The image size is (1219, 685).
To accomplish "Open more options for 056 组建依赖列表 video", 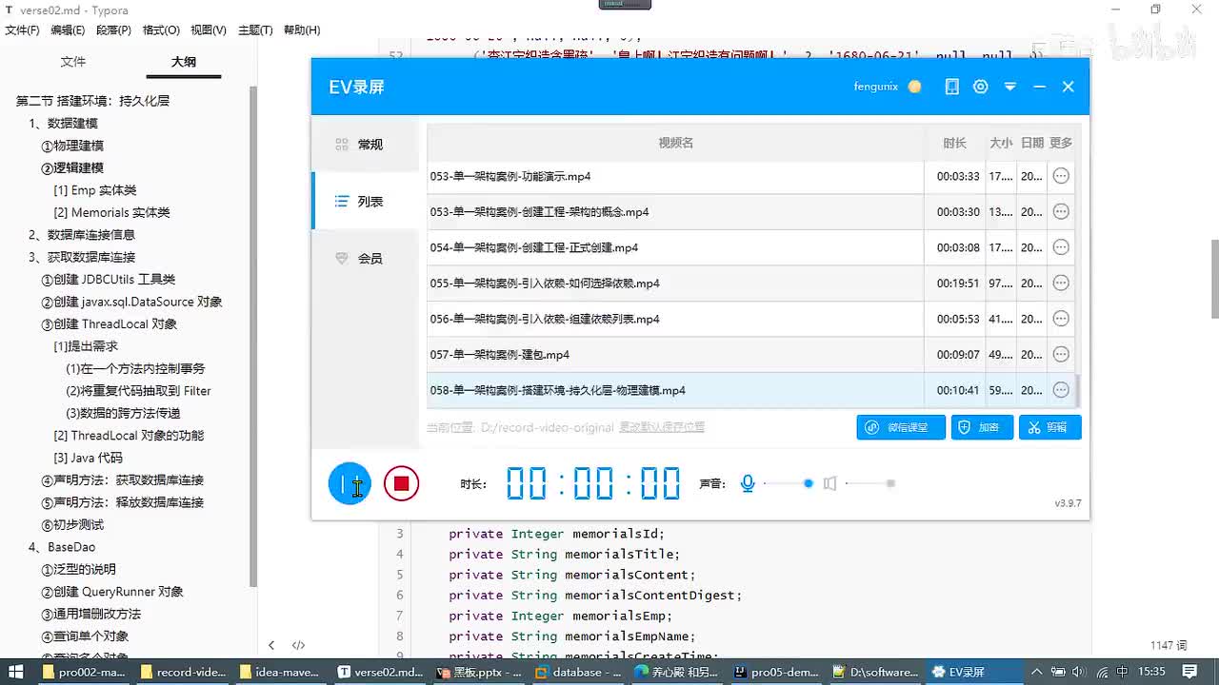I will click(x=1061, y=319).
